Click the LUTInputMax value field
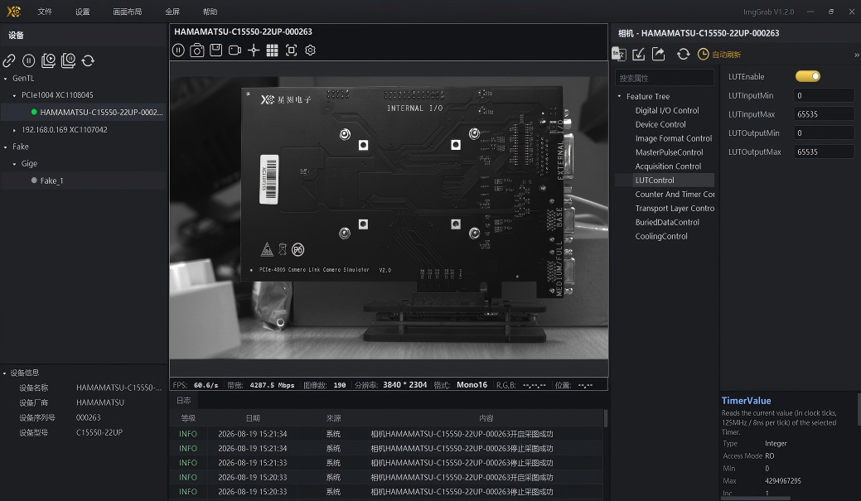861x501 pixels. (824, 114)
